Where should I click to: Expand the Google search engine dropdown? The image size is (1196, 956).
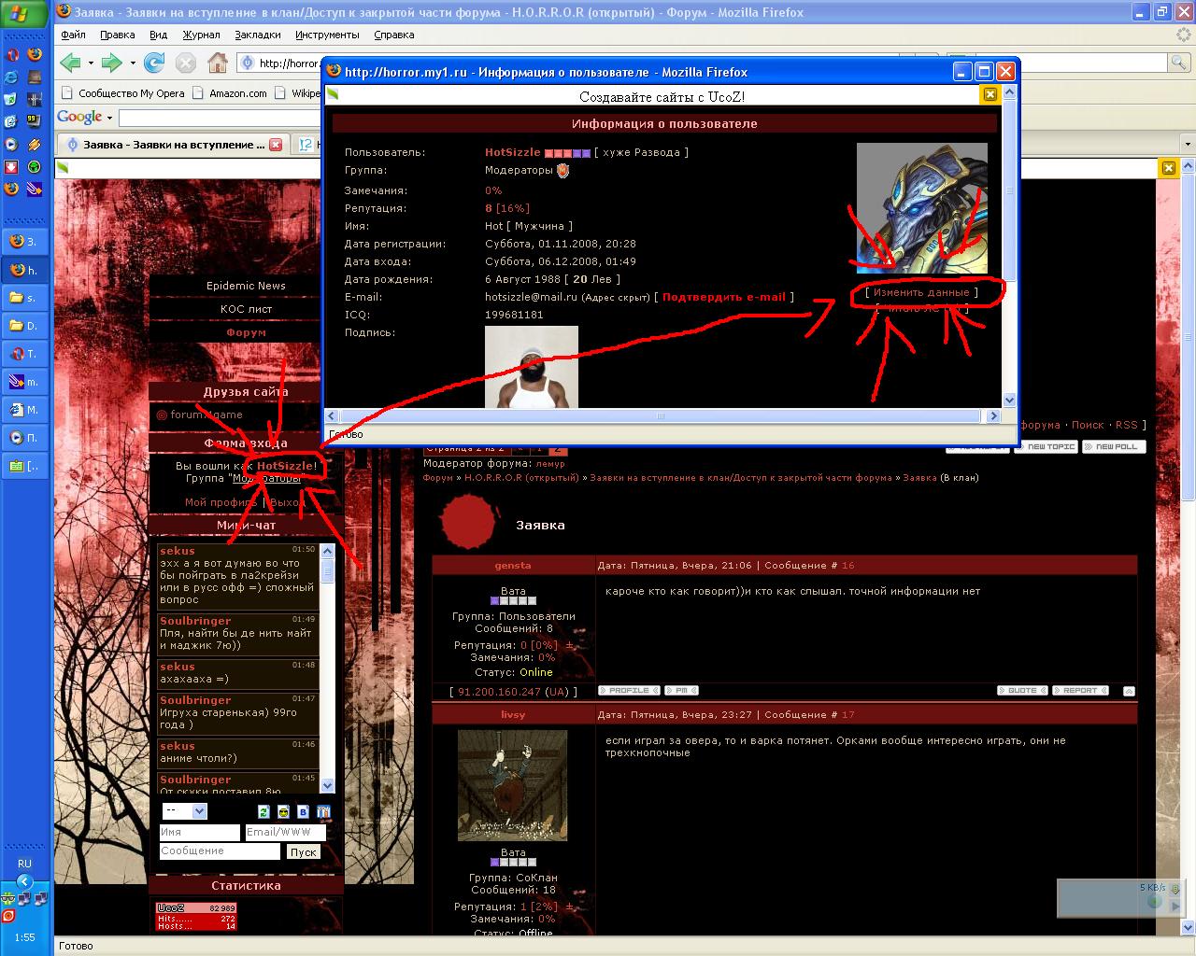pos(109,118)
